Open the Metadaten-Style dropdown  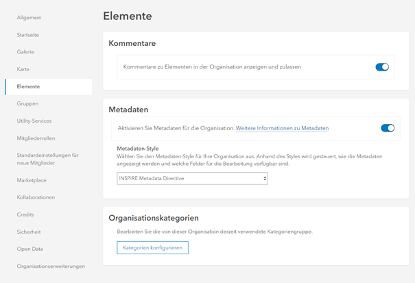click(193, 179)
